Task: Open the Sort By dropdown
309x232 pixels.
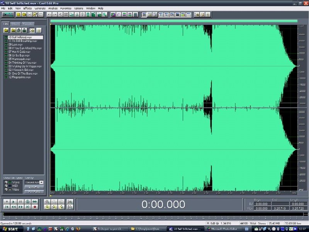Action: [x=41, y=182]
